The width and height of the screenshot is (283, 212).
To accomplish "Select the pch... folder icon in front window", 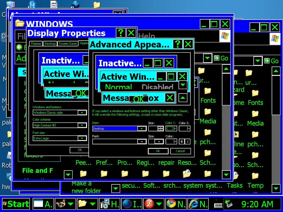I will pyautogui.click(x=208, y=132).
